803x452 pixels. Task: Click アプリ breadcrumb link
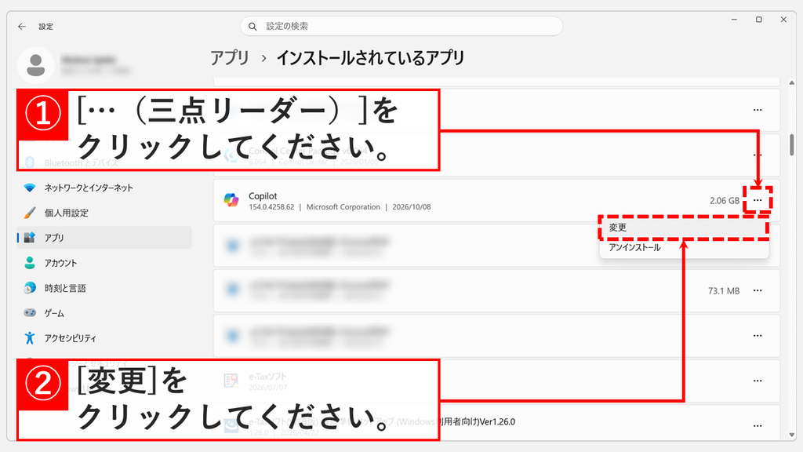coord(230,58)
